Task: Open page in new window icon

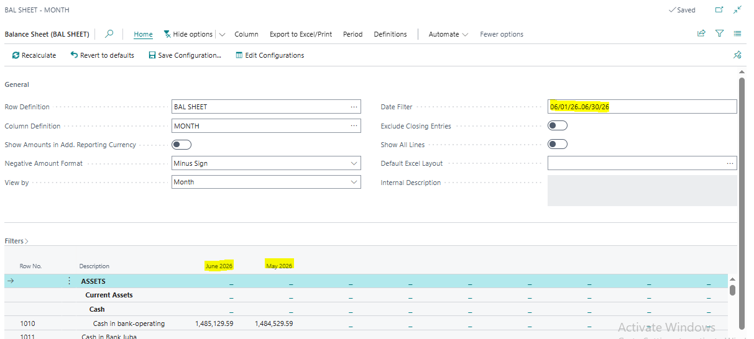Action: (719, 10)
